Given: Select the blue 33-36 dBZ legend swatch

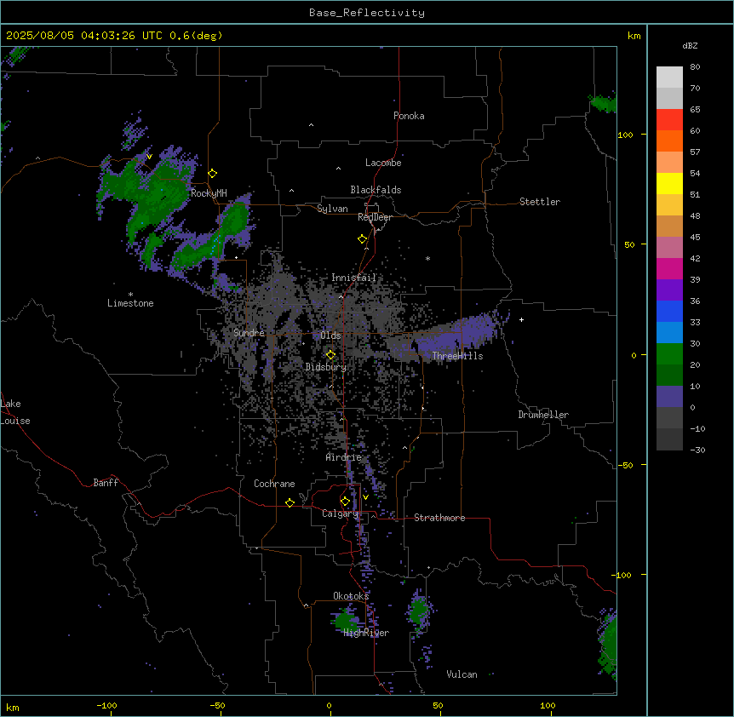Looking at the screenshot, I should [669, 311].
